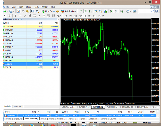Image resolution: width=161 pixels, height=126 pixels.
Task: Open the USDJPY,Monthly chart tab
Action: point(69,107)
